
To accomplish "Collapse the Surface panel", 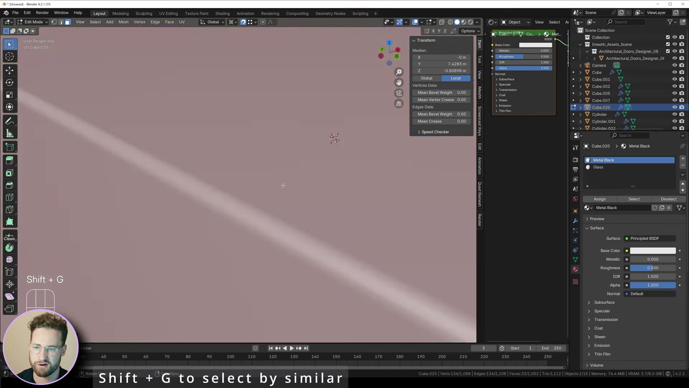I will [596, 228].
